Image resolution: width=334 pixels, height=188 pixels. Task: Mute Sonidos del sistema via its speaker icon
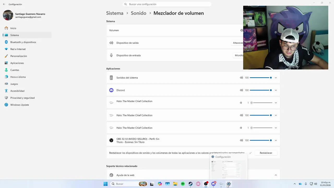(x=241, y=78)
